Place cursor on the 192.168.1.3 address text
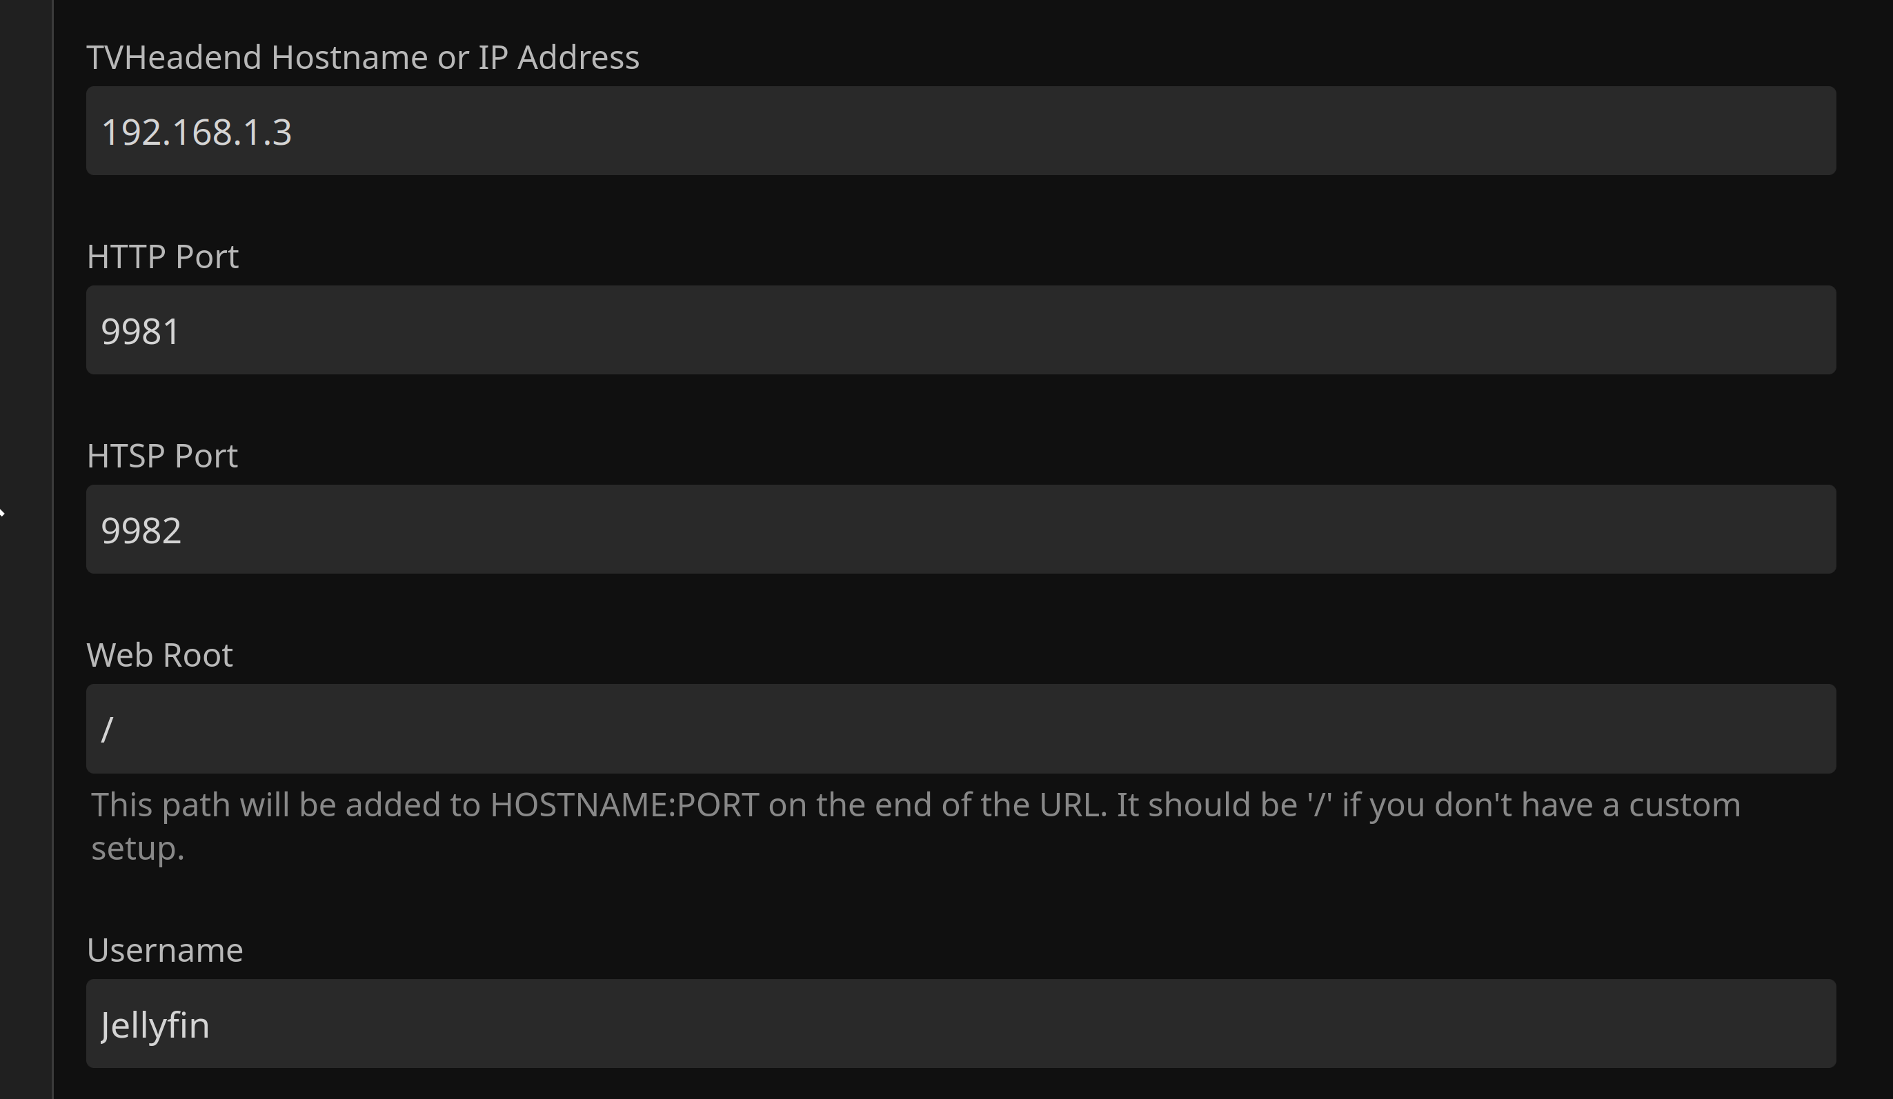This screenshot has width=1893, height=1099. click(196, 133)
